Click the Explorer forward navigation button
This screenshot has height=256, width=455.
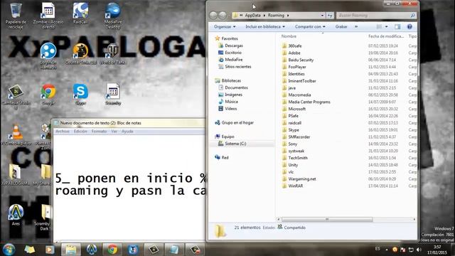(x=223, y=16)
